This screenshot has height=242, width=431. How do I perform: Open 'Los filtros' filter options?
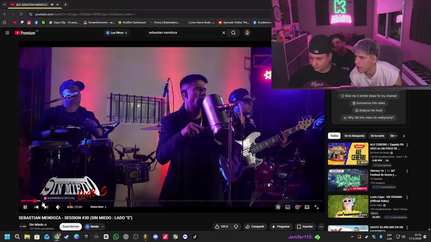click(117, 33)
